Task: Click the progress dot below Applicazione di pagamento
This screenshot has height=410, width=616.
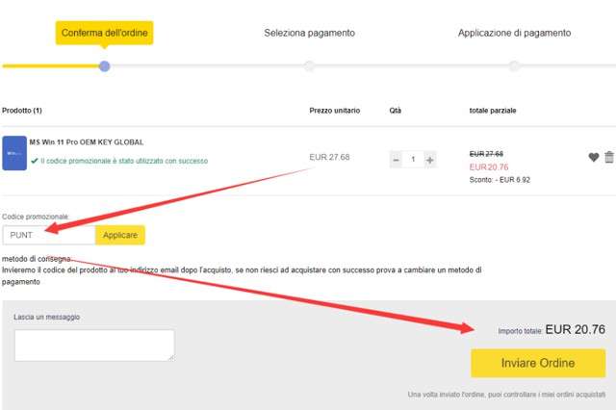Action: (x=514, y=65)
